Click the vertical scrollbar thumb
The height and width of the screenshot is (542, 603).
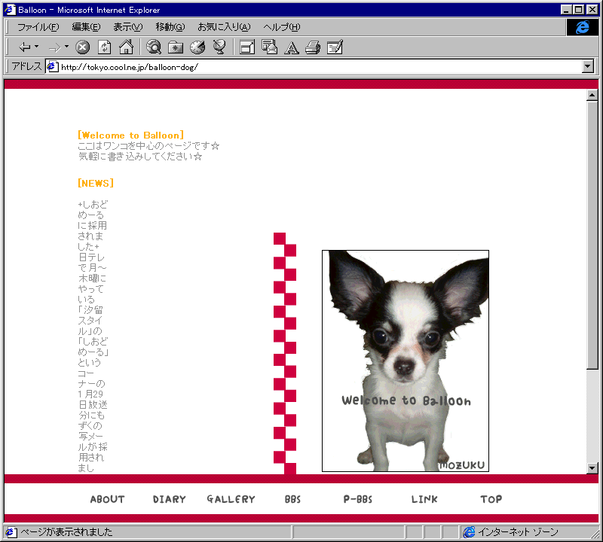(x=592, y=235)
